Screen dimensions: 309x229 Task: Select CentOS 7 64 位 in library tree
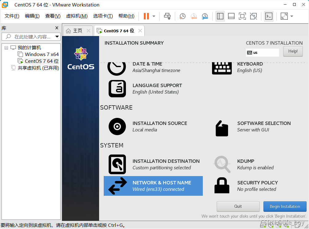pos(42,61)
